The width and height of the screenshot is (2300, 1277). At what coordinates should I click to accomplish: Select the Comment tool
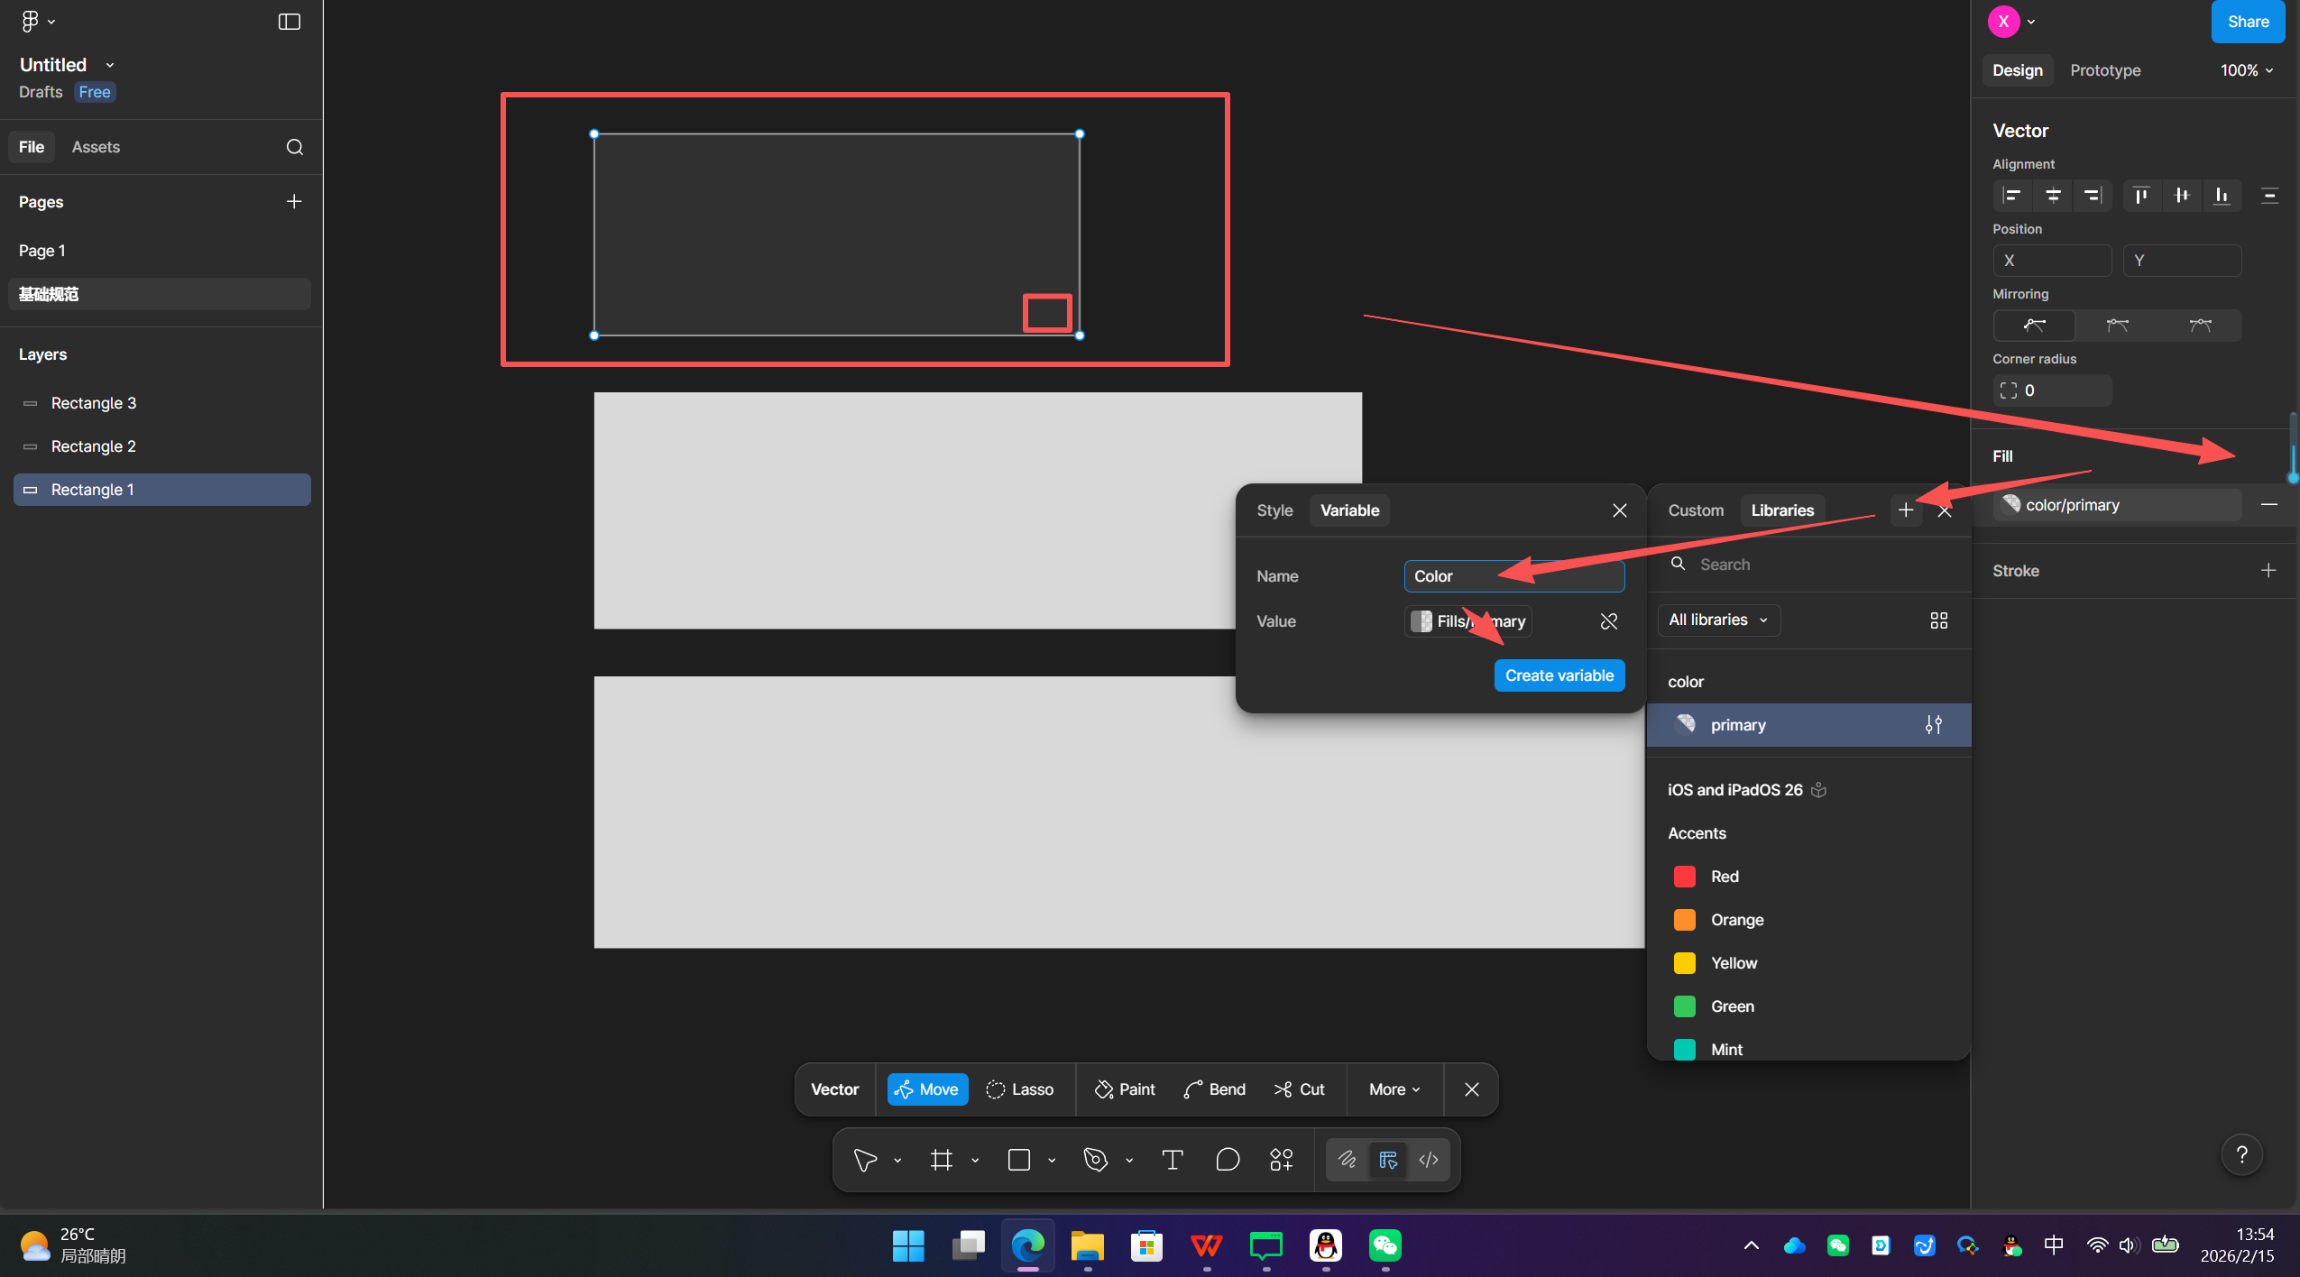1228,1160
